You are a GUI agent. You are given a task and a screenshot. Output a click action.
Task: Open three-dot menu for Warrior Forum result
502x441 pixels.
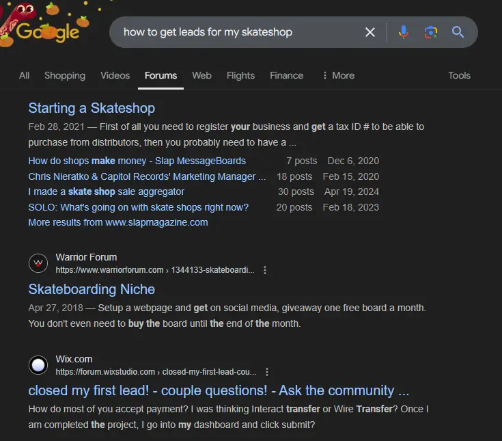point(265,270)
